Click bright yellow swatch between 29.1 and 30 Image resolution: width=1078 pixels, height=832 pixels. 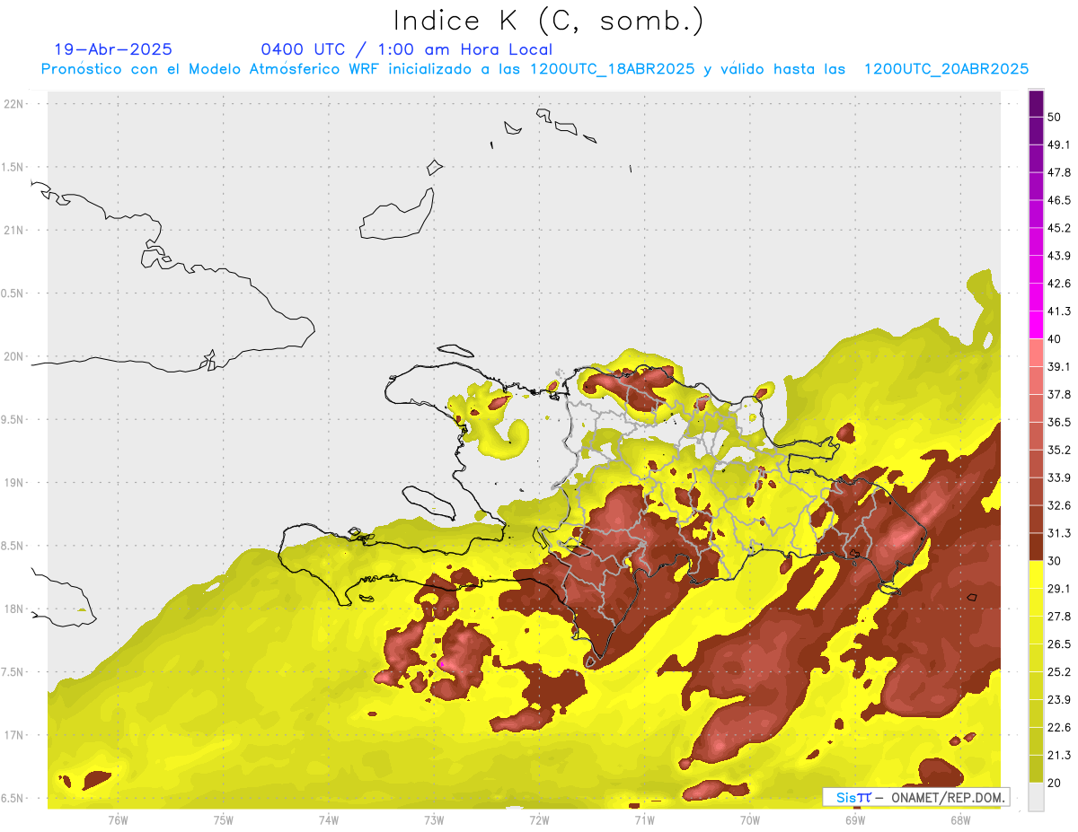coord(1036,575)
